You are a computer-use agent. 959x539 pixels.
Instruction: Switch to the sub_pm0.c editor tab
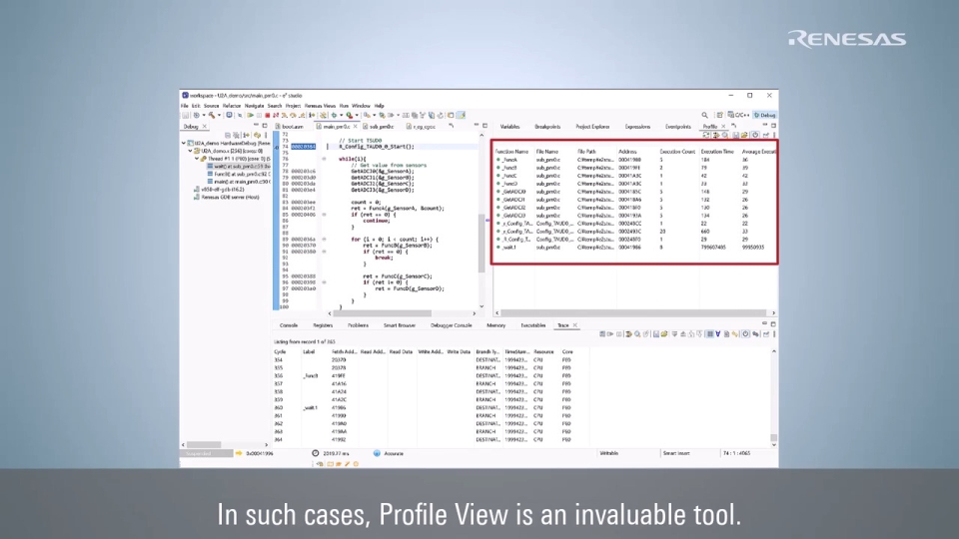(378, 127)
